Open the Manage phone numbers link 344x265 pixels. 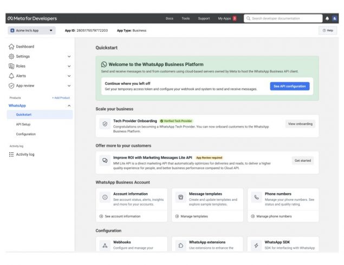click(274, 216)
